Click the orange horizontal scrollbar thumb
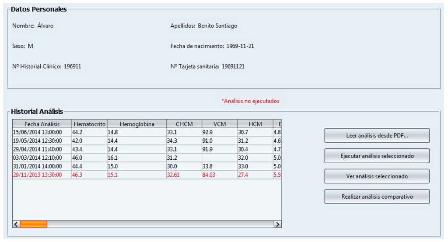The width and height of the screenshot is (448, 242). (x=33, y=224)
